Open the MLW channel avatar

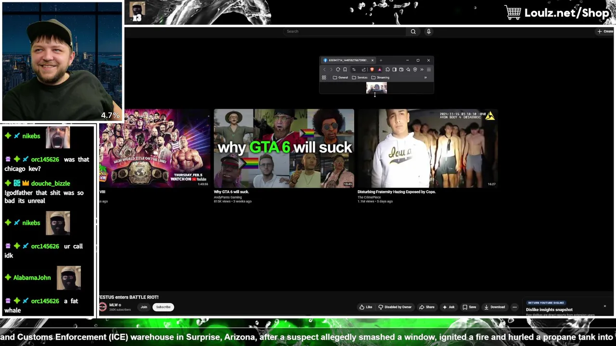(103, 307)
